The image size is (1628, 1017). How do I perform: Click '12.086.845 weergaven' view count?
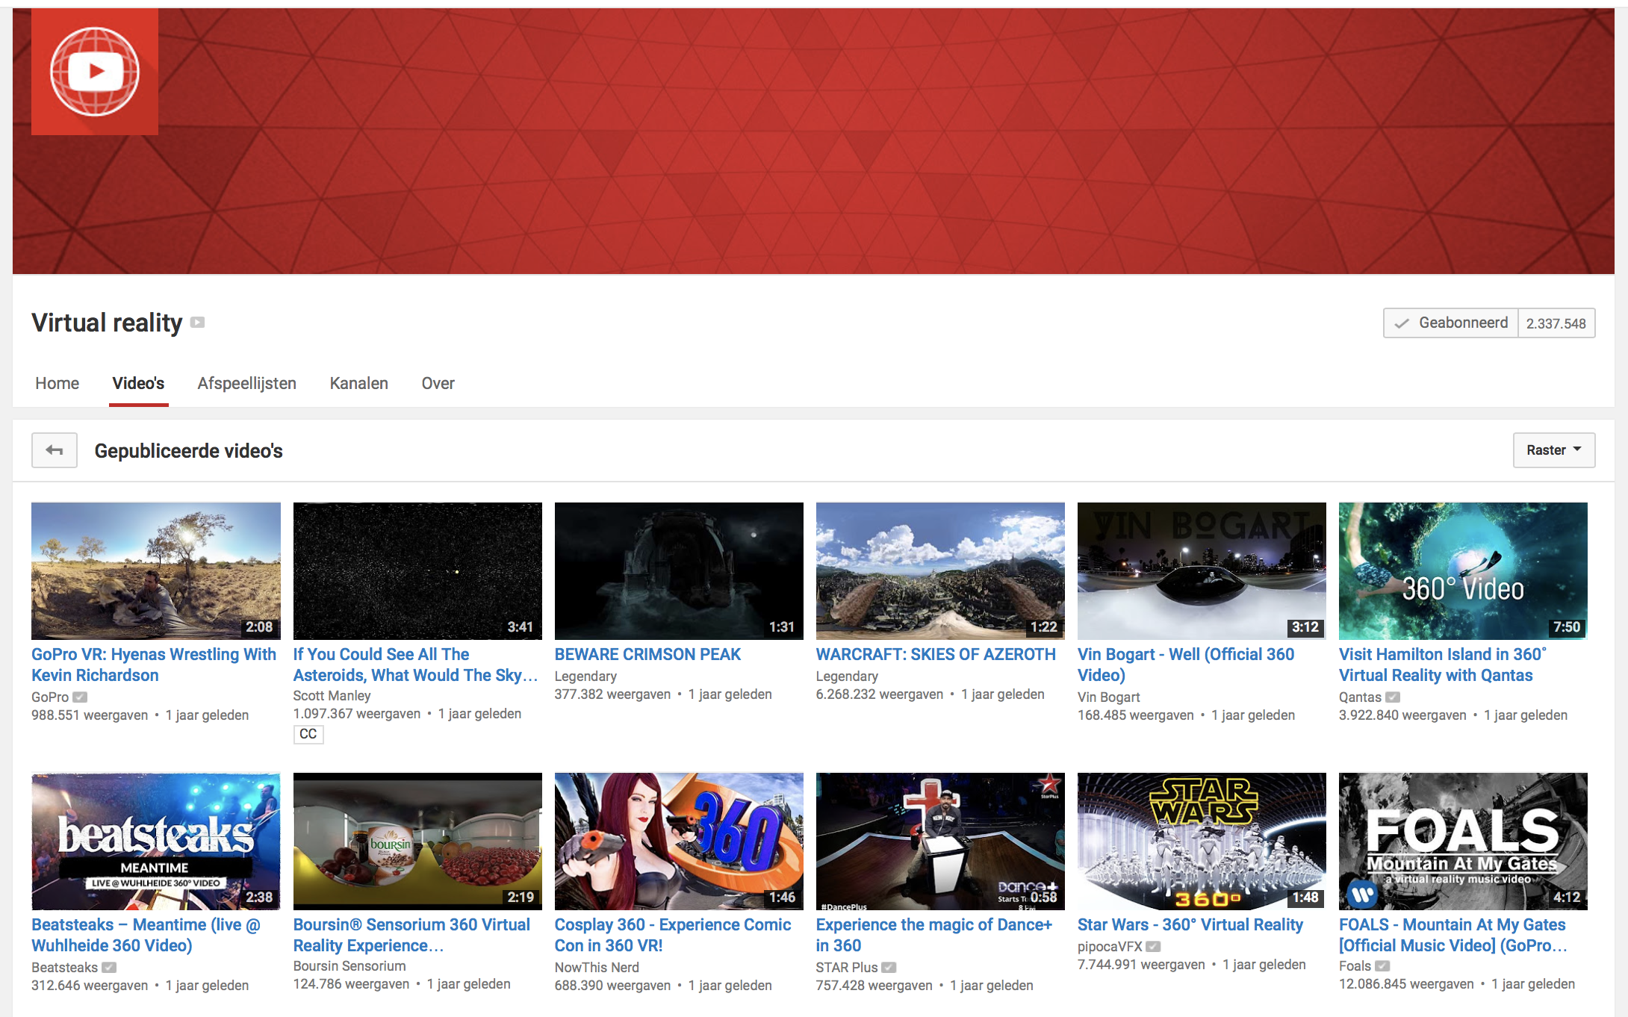point(1406,984)
